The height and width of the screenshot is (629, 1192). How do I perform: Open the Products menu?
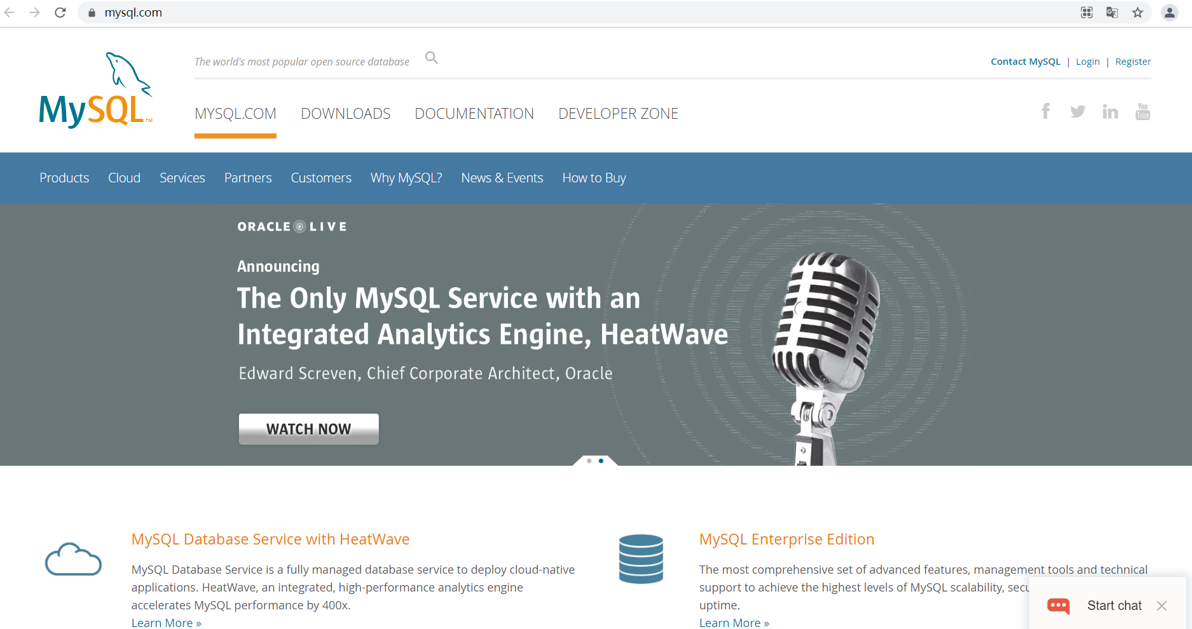[64, 178]
